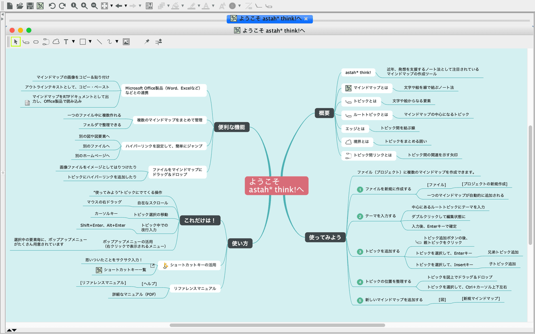Click the topic alignment icon beside the pin
The width and height of the screenshot is (535, 334).
pyautogui.click(x=159, y=42)
